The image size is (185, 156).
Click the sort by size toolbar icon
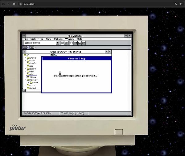80,43
